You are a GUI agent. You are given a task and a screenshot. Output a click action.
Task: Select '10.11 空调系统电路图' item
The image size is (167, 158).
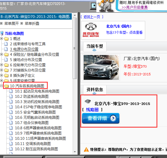click(x=33, y=144)
